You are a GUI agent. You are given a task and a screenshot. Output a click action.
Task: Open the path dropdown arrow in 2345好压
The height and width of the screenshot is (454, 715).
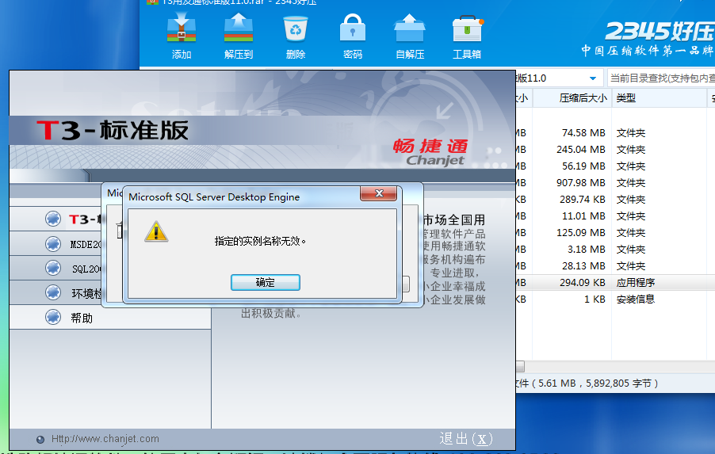593,78
